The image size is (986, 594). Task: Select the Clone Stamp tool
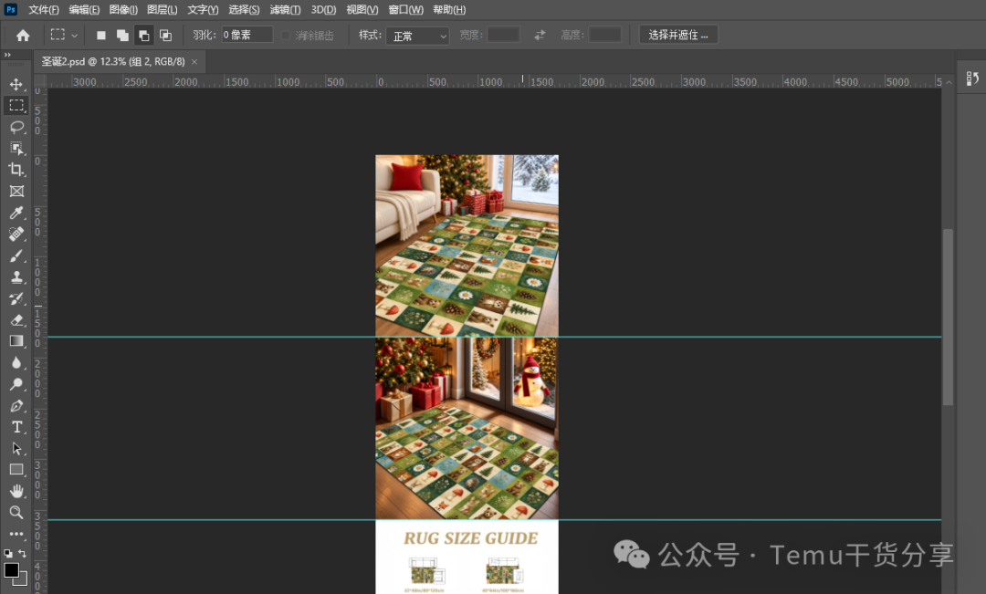pyautogui.click(x=16, y=277)
